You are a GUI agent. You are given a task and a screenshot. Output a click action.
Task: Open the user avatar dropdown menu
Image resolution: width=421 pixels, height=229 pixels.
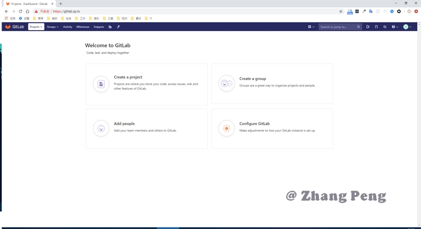click(407, 27)
